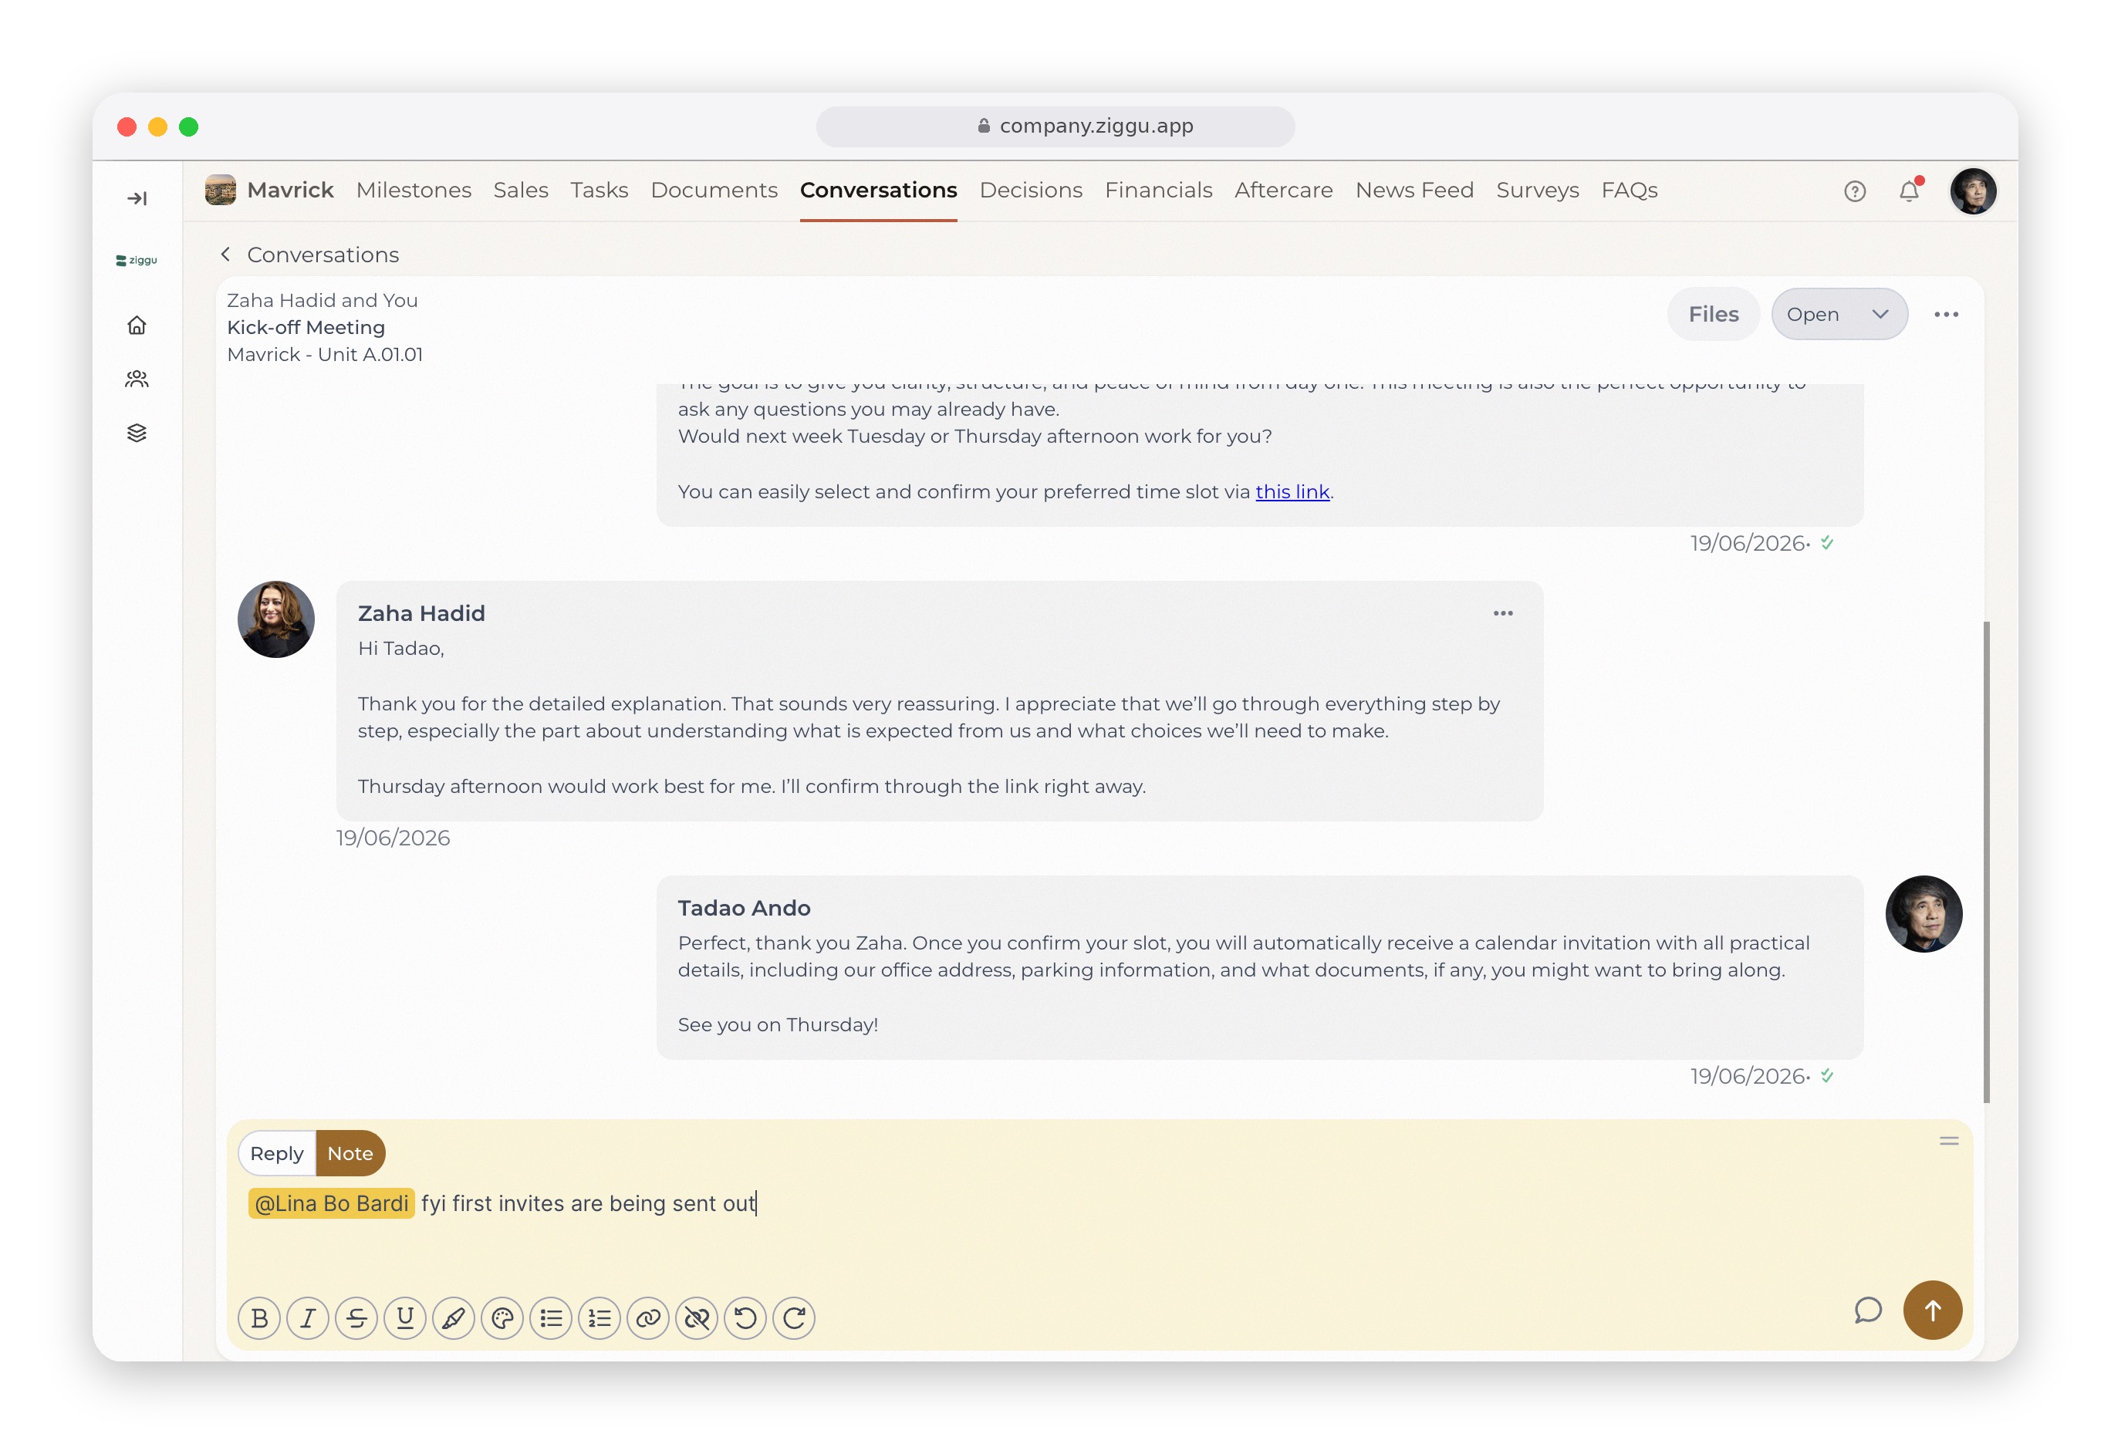Return to the Conversations list link
This screenshot has height=1454, width=2111.
(323, 255)
